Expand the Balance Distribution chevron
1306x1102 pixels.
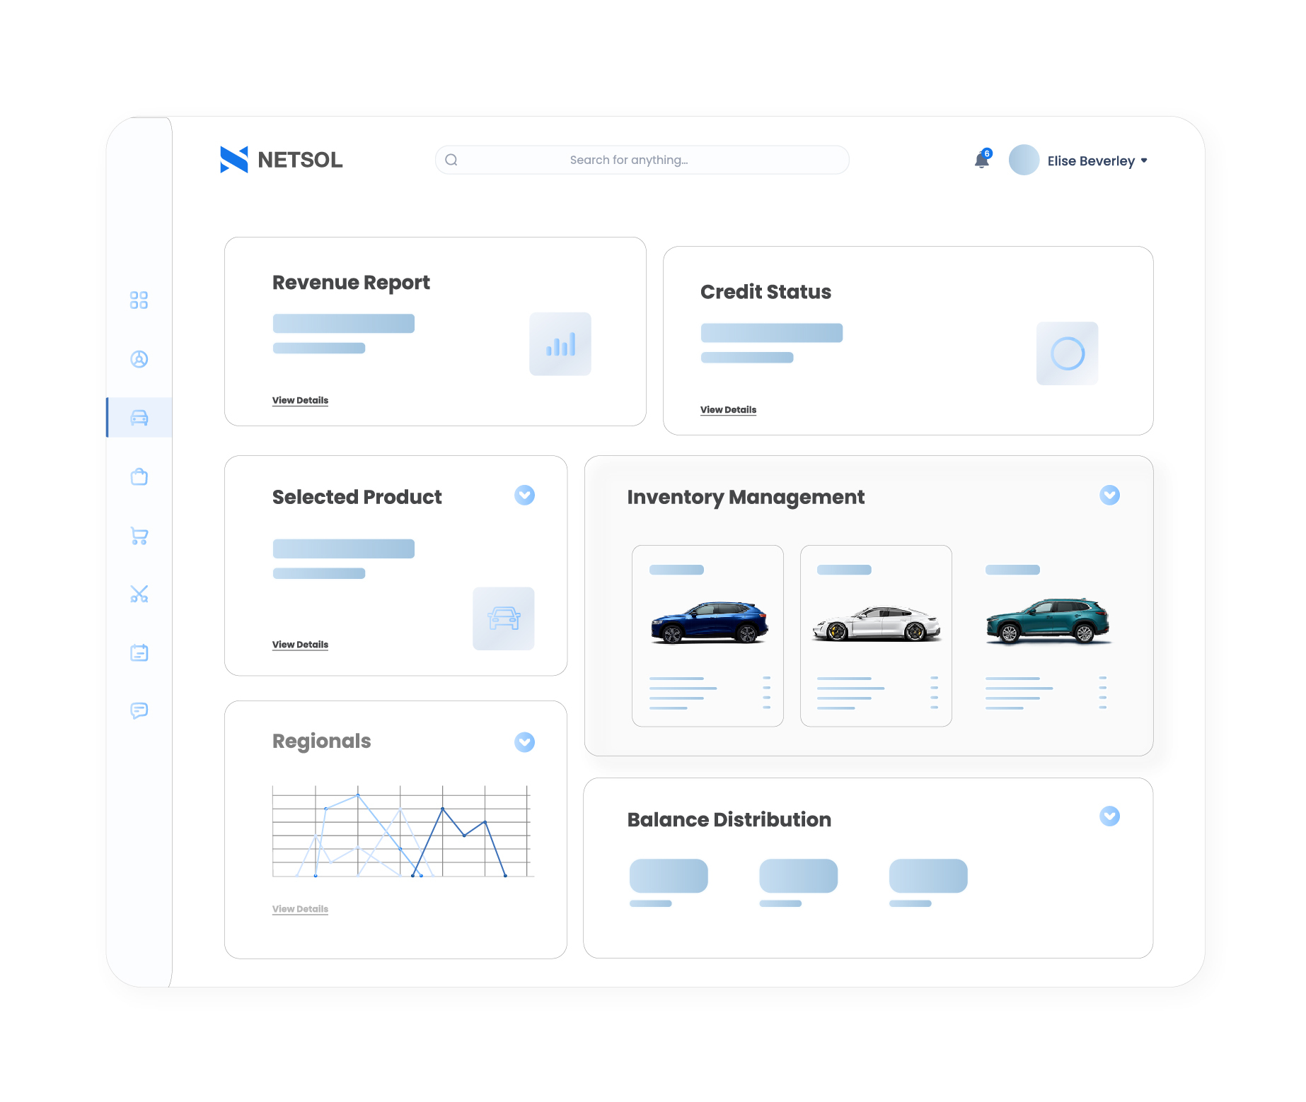(1109, 816)
